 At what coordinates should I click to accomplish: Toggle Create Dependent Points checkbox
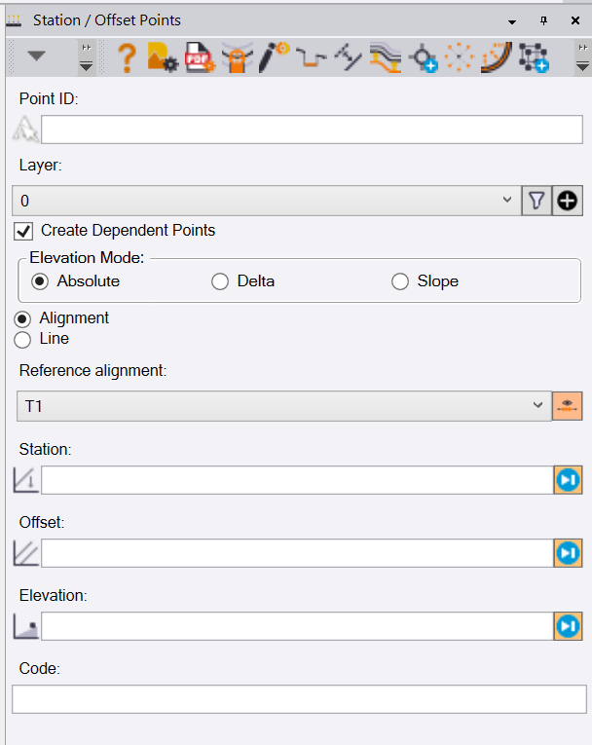(x=23, y=231)
